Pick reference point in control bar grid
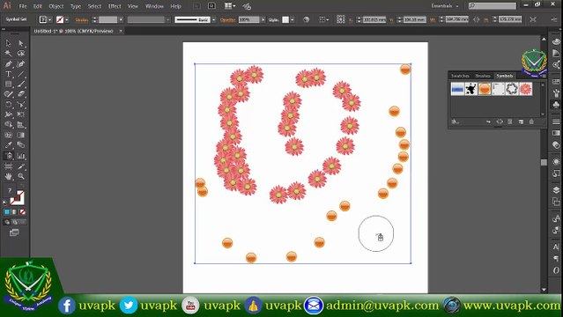 tap(341, 19)
